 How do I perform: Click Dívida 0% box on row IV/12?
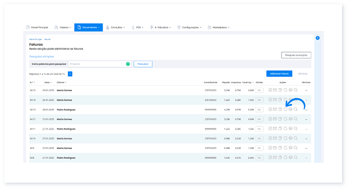[259, 119]
